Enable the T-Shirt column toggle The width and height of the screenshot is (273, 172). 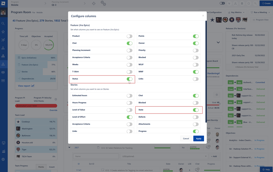click(129, 72)
